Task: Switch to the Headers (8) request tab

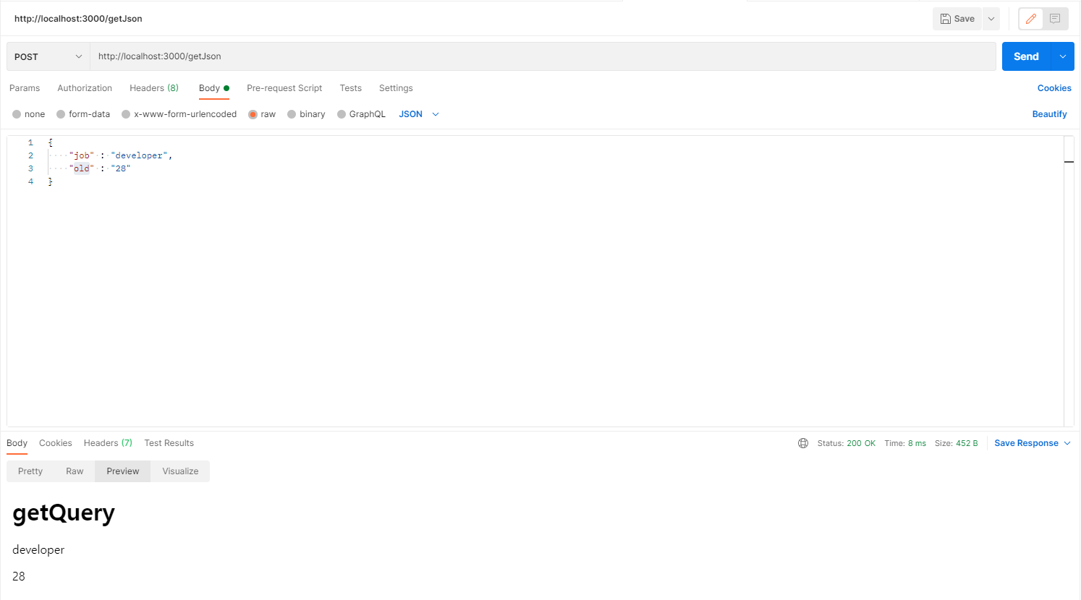Action: click(x=154, y=88)
